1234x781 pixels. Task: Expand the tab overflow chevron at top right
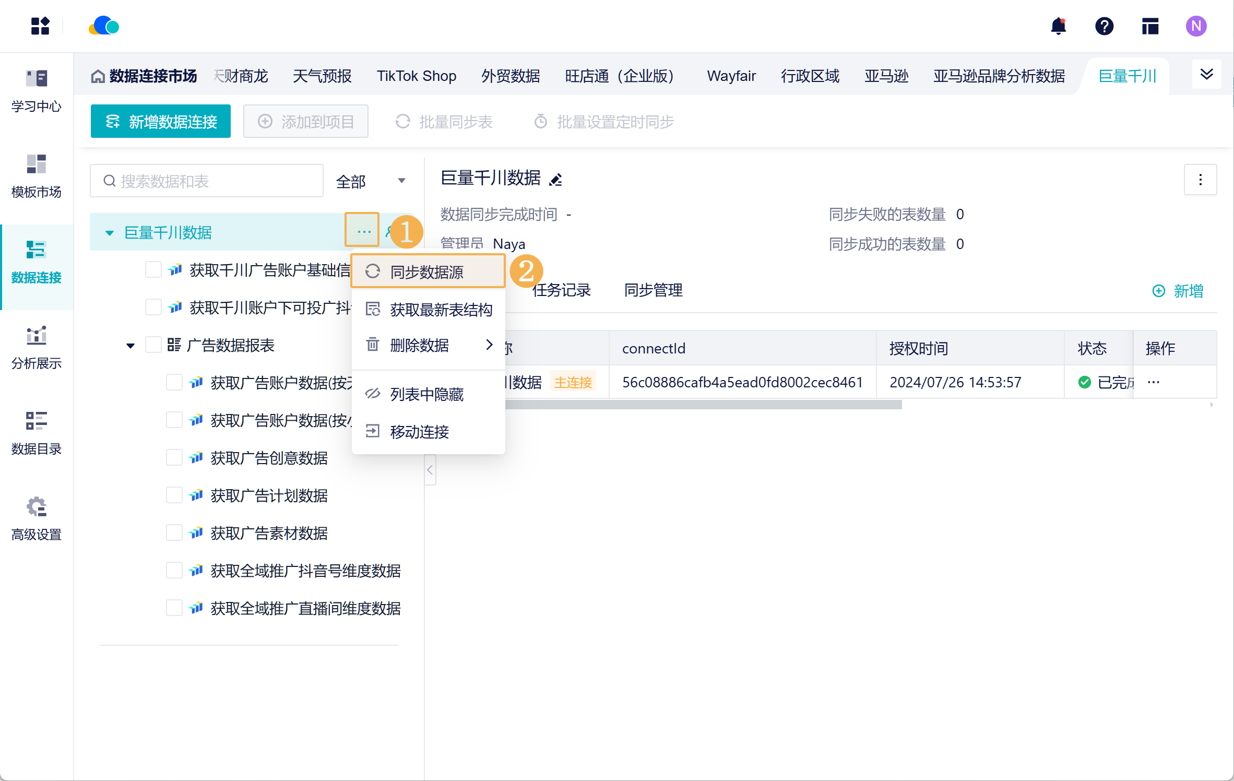(x=1206, y=74)
